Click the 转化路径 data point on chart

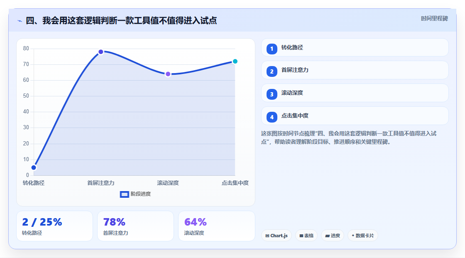pyautogui.click(x=34, y=167)
